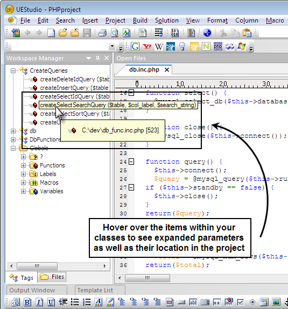Apply bold with HTML toolbar B icon
288x309 pixels.
pyautogui.click(x=27, y=302)
